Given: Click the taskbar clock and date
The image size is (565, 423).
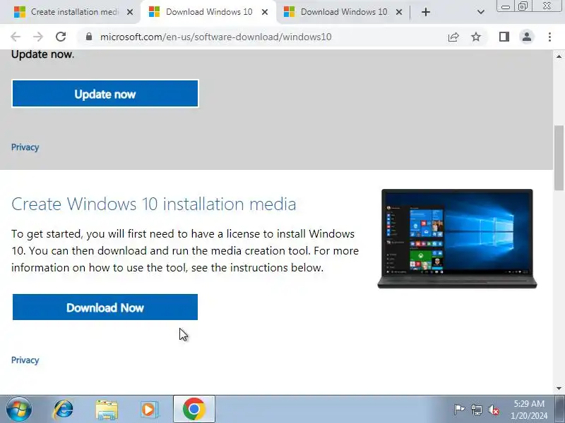Looking at the screenshot, I should (528, 410).
